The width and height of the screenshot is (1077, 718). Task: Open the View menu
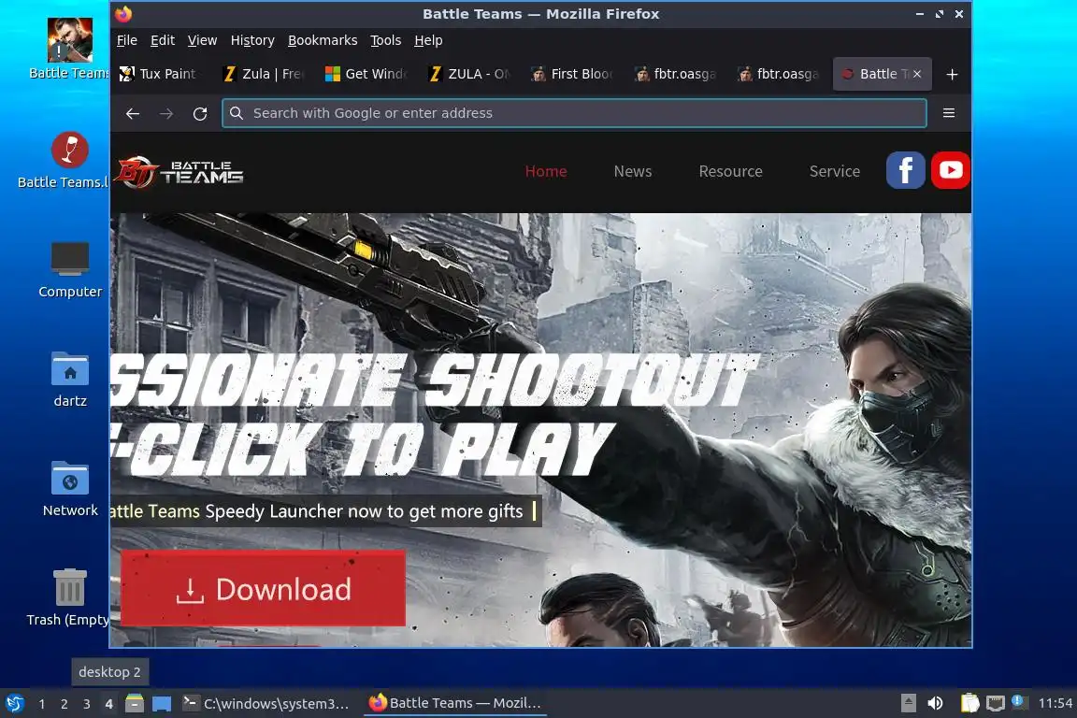pos(202,40)
